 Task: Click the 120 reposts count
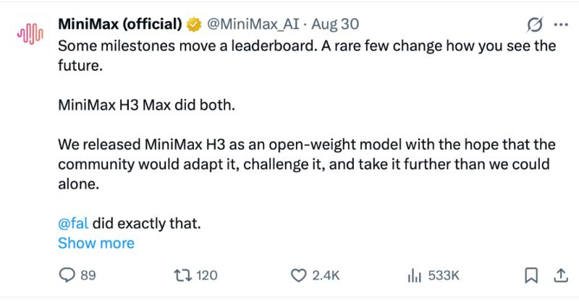point(207,275)
